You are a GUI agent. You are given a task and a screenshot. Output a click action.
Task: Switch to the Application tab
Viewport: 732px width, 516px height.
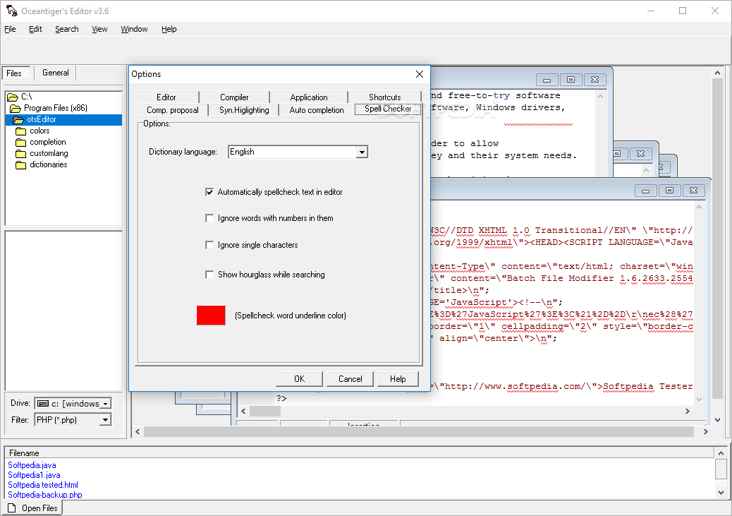click(309, 97)
